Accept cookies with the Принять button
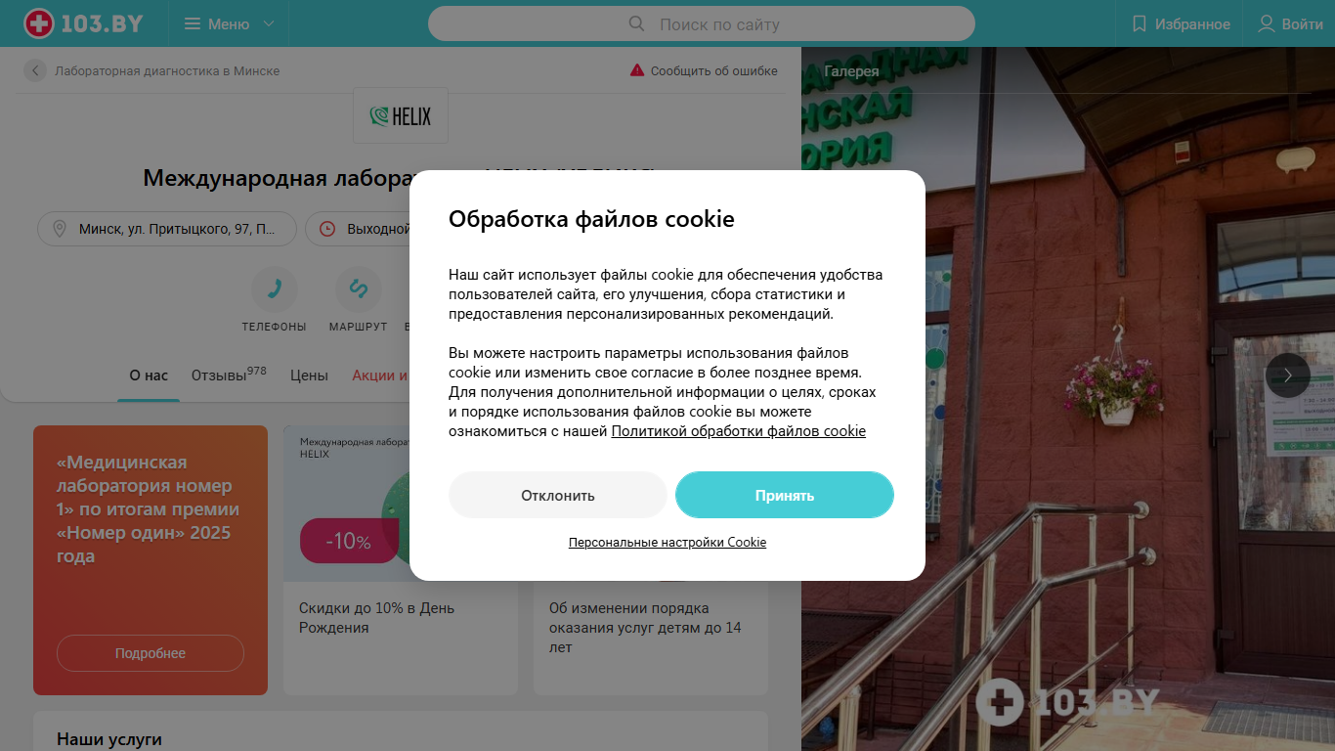Image resolution: width=1335 pixels, height=751 pixels. point(785,495)
